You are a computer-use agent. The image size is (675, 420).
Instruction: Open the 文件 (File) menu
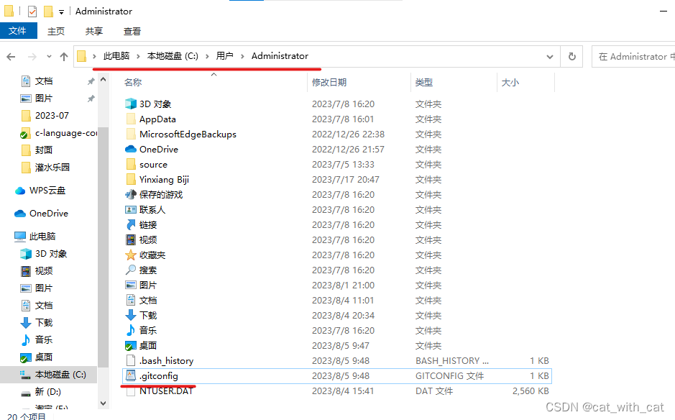click(x=19, y=31)
